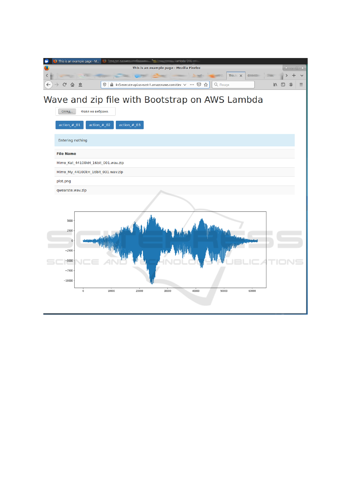This screenshot has width=351, height=496.
Task: Click the browser forward arrow
Action: click(57, 85)
